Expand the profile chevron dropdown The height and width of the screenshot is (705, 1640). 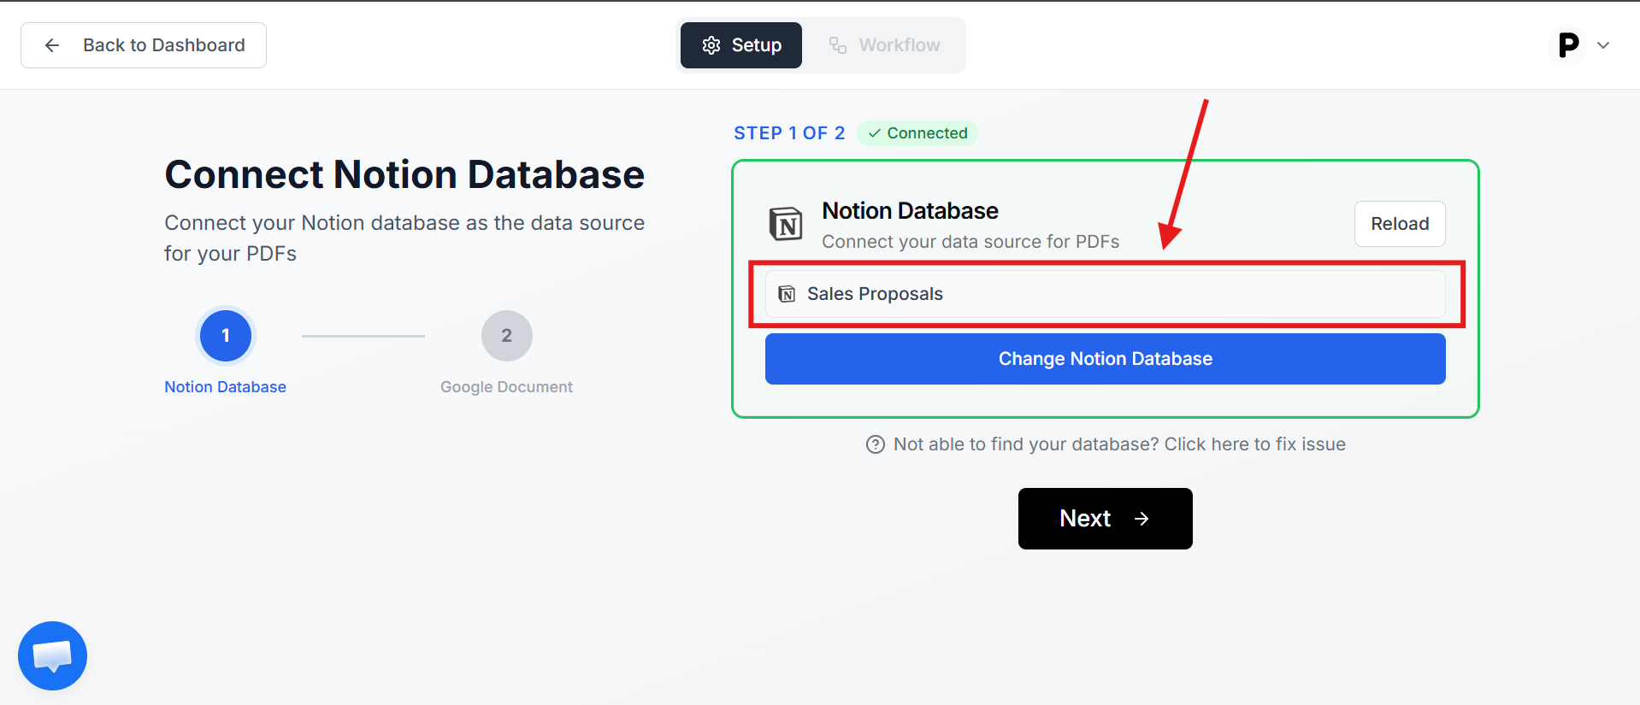click(1603, 45)
